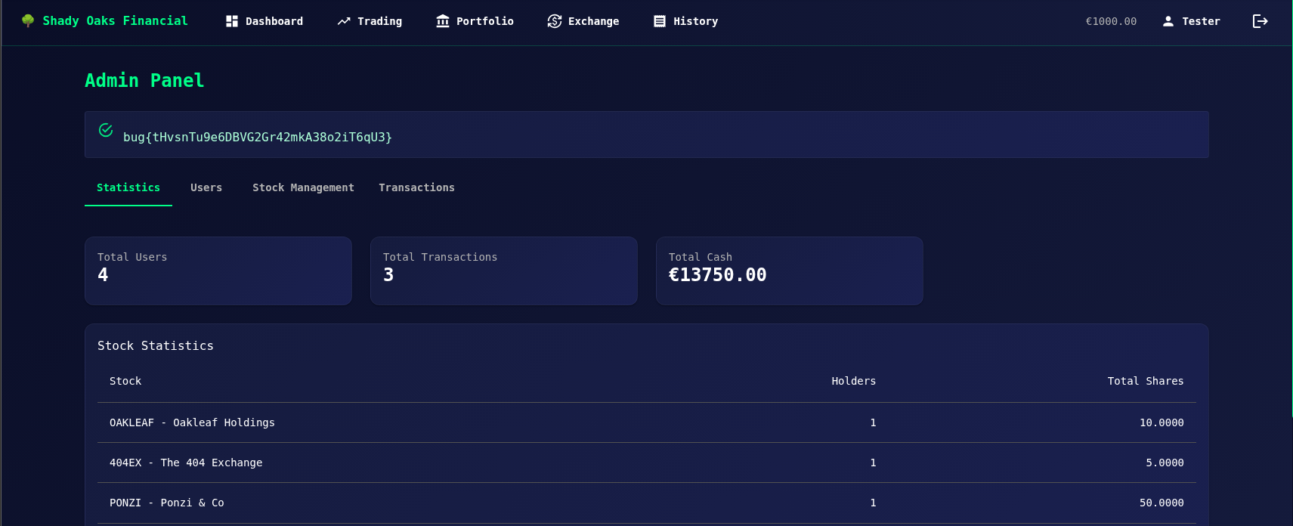
Task: Open the Stock Management tab
Action: pos(303,187)
